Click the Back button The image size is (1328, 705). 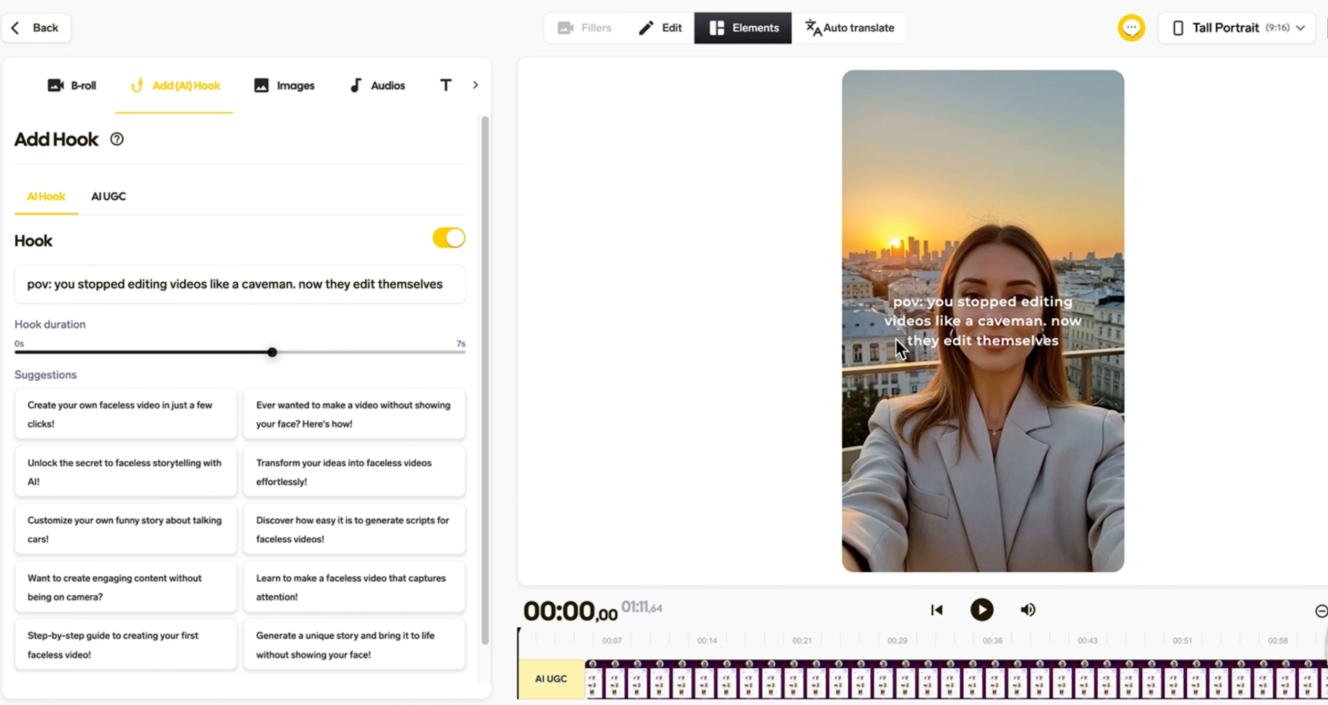[x=36, y=28]
